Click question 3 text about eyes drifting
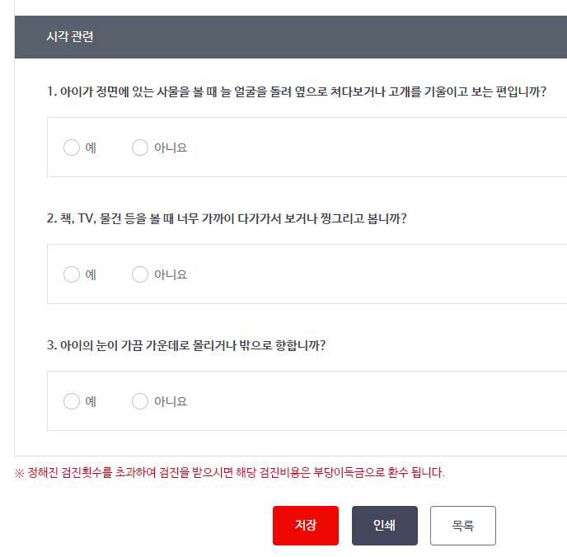 (186, 345)
